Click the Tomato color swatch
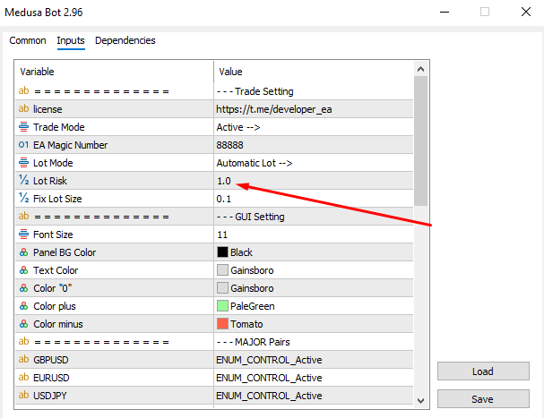544x418 pixels. pyautogui.click(x=222, y=324)
